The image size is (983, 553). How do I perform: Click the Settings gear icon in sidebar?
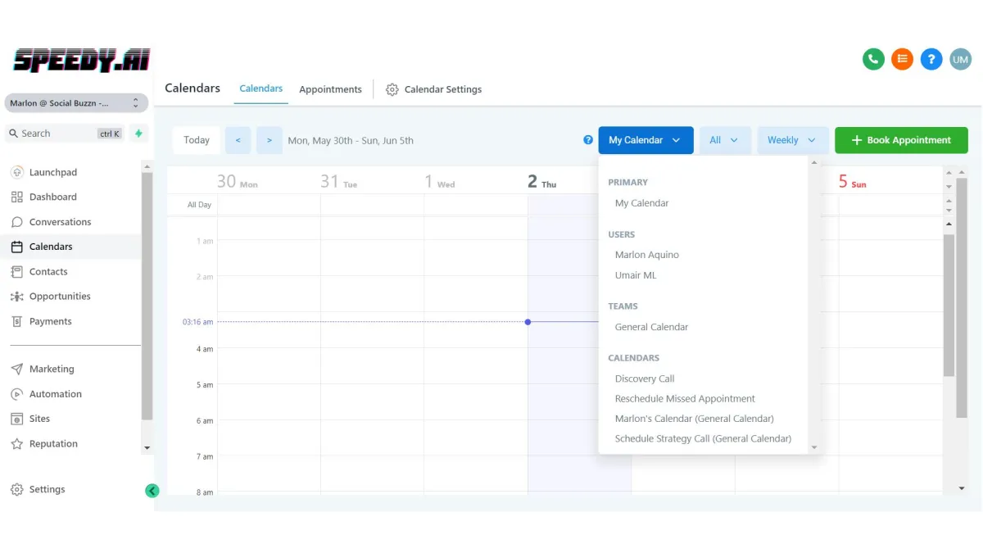tap(16, 489)
